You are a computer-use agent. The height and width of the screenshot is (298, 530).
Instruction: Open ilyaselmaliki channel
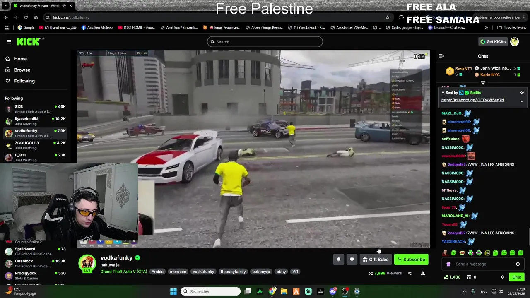35,121
